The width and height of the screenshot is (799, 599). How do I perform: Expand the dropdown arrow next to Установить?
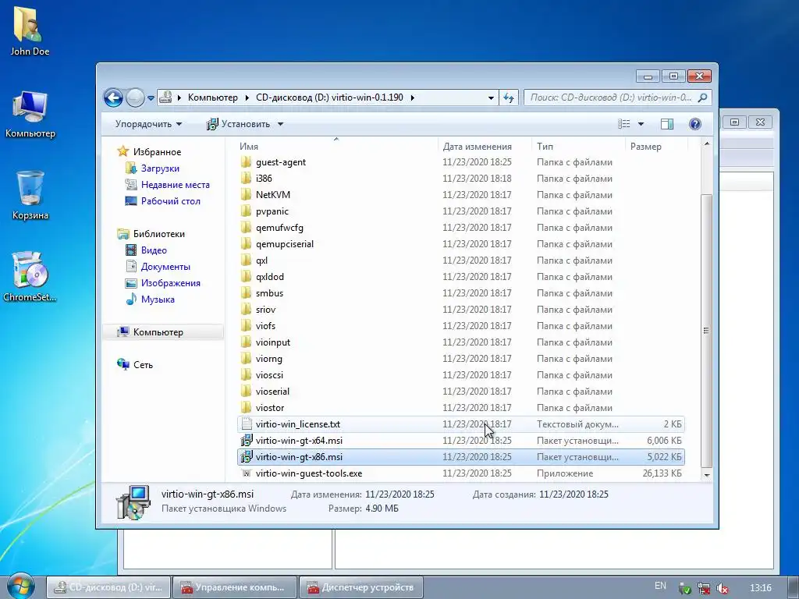(x=280, y=124)
